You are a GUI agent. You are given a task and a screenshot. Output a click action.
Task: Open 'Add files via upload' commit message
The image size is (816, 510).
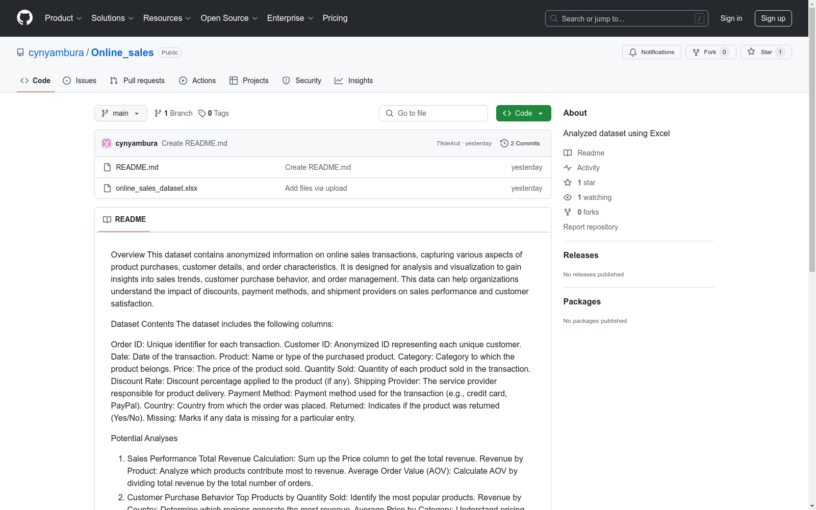coord(316,188)
